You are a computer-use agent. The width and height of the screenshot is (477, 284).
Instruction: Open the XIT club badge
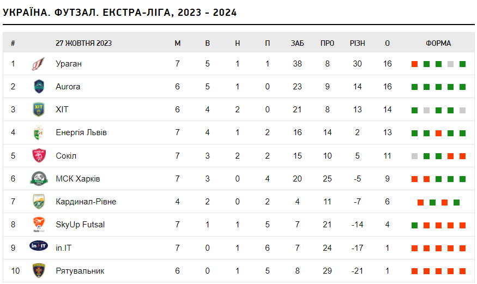[39, 110]
